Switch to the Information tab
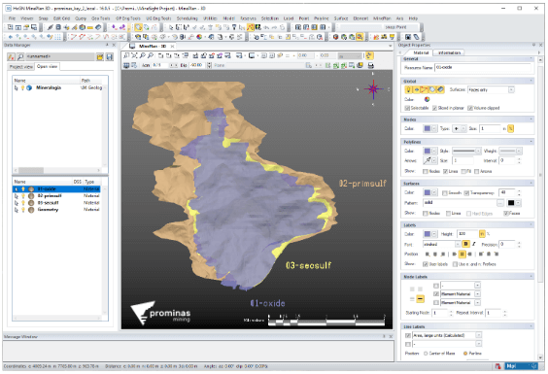Viewport: 548px width, 374px height. click(x=449, y=52)
